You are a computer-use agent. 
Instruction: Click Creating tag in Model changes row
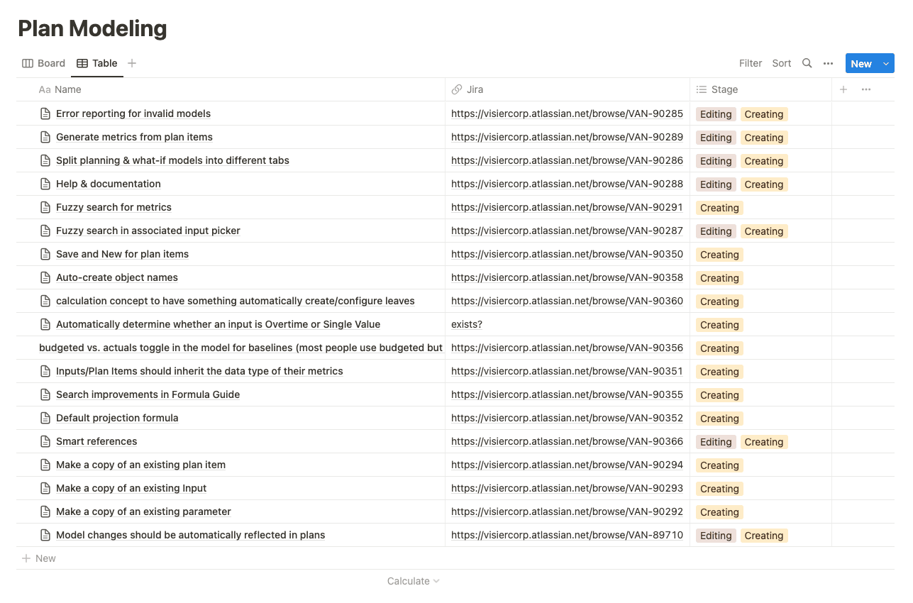pos(764,536)
